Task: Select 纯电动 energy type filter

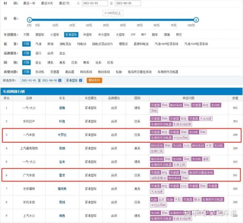Action: [82, 44]
